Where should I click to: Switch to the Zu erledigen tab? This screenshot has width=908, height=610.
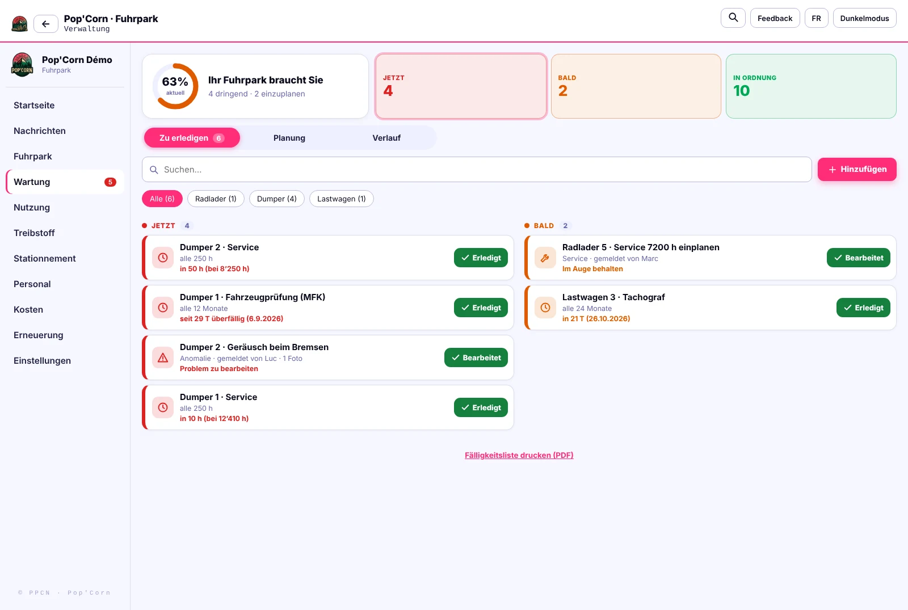192,138
